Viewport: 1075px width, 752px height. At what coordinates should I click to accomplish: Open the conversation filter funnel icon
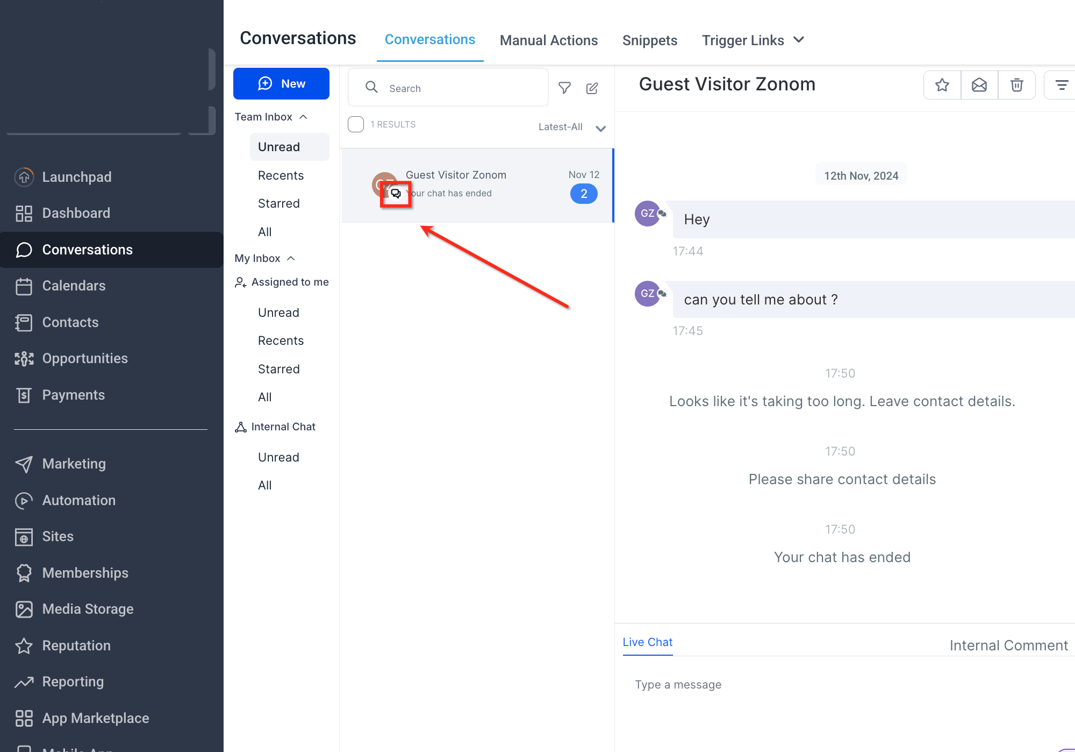pyautogui.click(x=564, y=88)
